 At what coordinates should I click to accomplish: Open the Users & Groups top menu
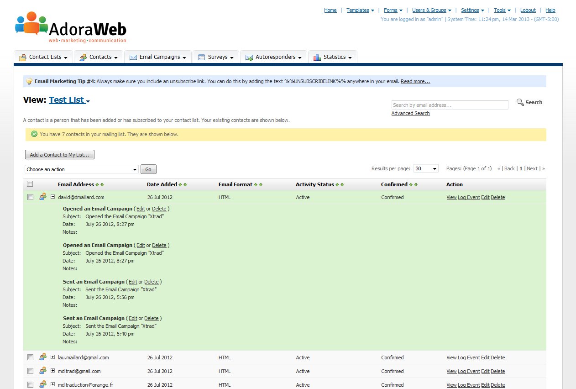(x=431, y=10)
